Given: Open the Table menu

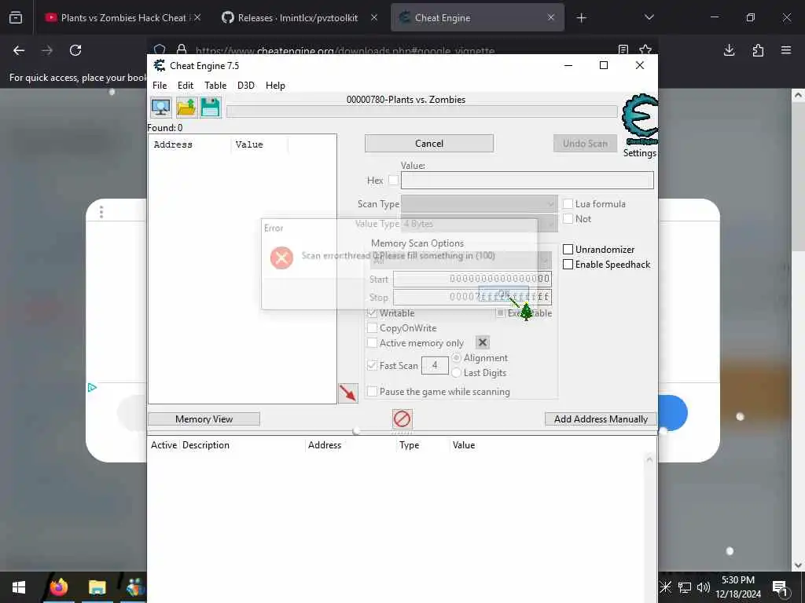Looking at the screenshot, I should [215, 85].
